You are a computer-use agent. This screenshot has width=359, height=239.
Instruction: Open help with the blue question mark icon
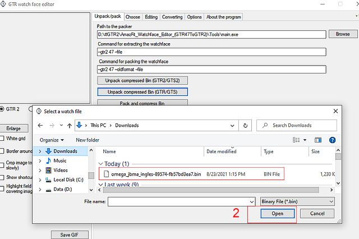point(332,140)
